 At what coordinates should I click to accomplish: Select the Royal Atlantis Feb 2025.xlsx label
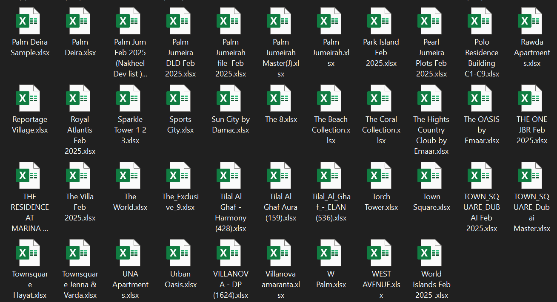pos(80,135)
